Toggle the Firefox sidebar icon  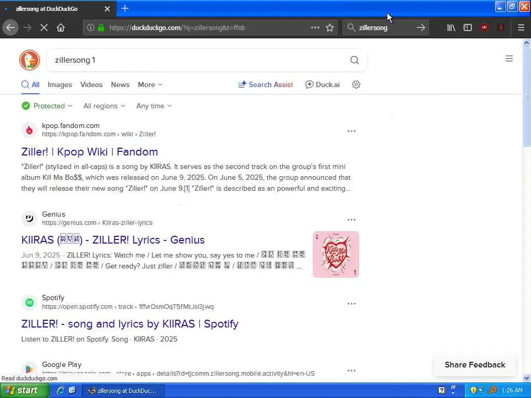pyautogui.click(x=468, y=28)
